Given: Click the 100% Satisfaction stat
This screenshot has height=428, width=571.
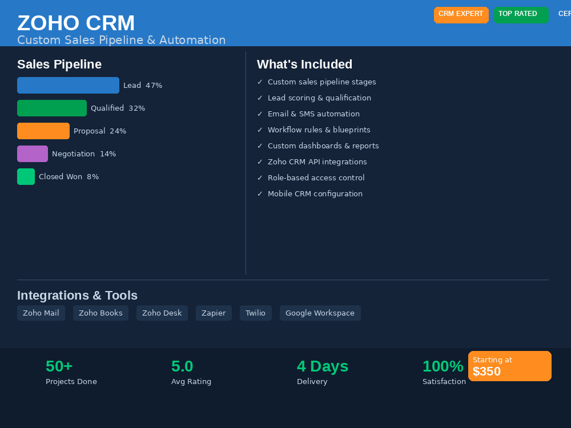Looking at the screenshot, I should point(444,372).
